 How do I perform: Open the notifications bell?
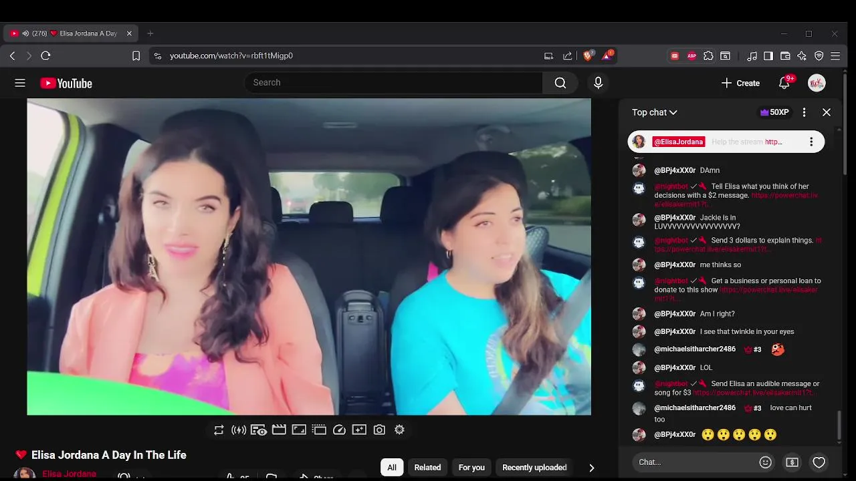coord(784,83)
